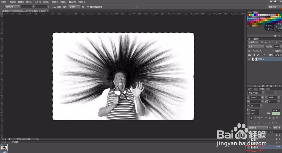Filter layers by type layer T icon

point(270,42)
